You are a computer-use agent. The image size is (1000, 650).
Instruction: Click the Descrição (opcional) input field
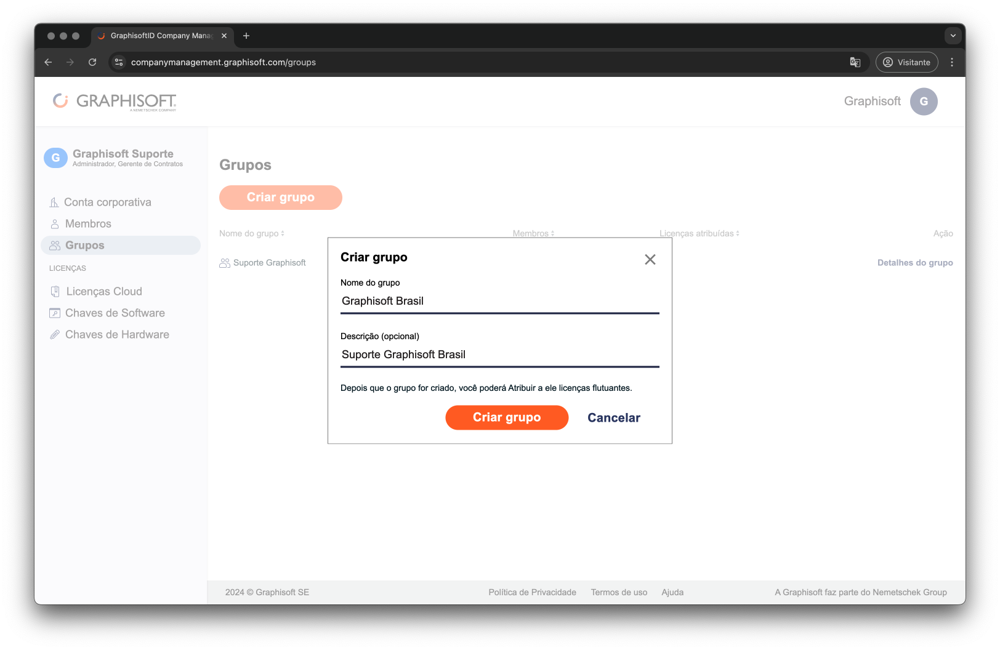[x=499, y=355]
